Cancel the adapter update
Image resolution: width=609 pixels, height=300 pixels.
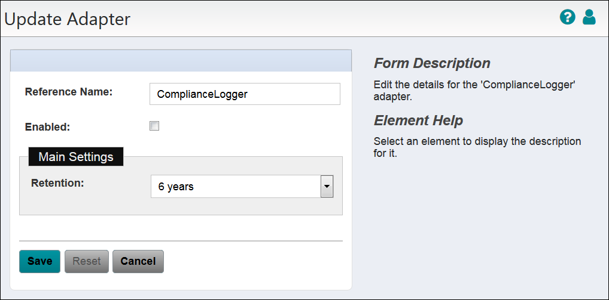pos(138,261)
